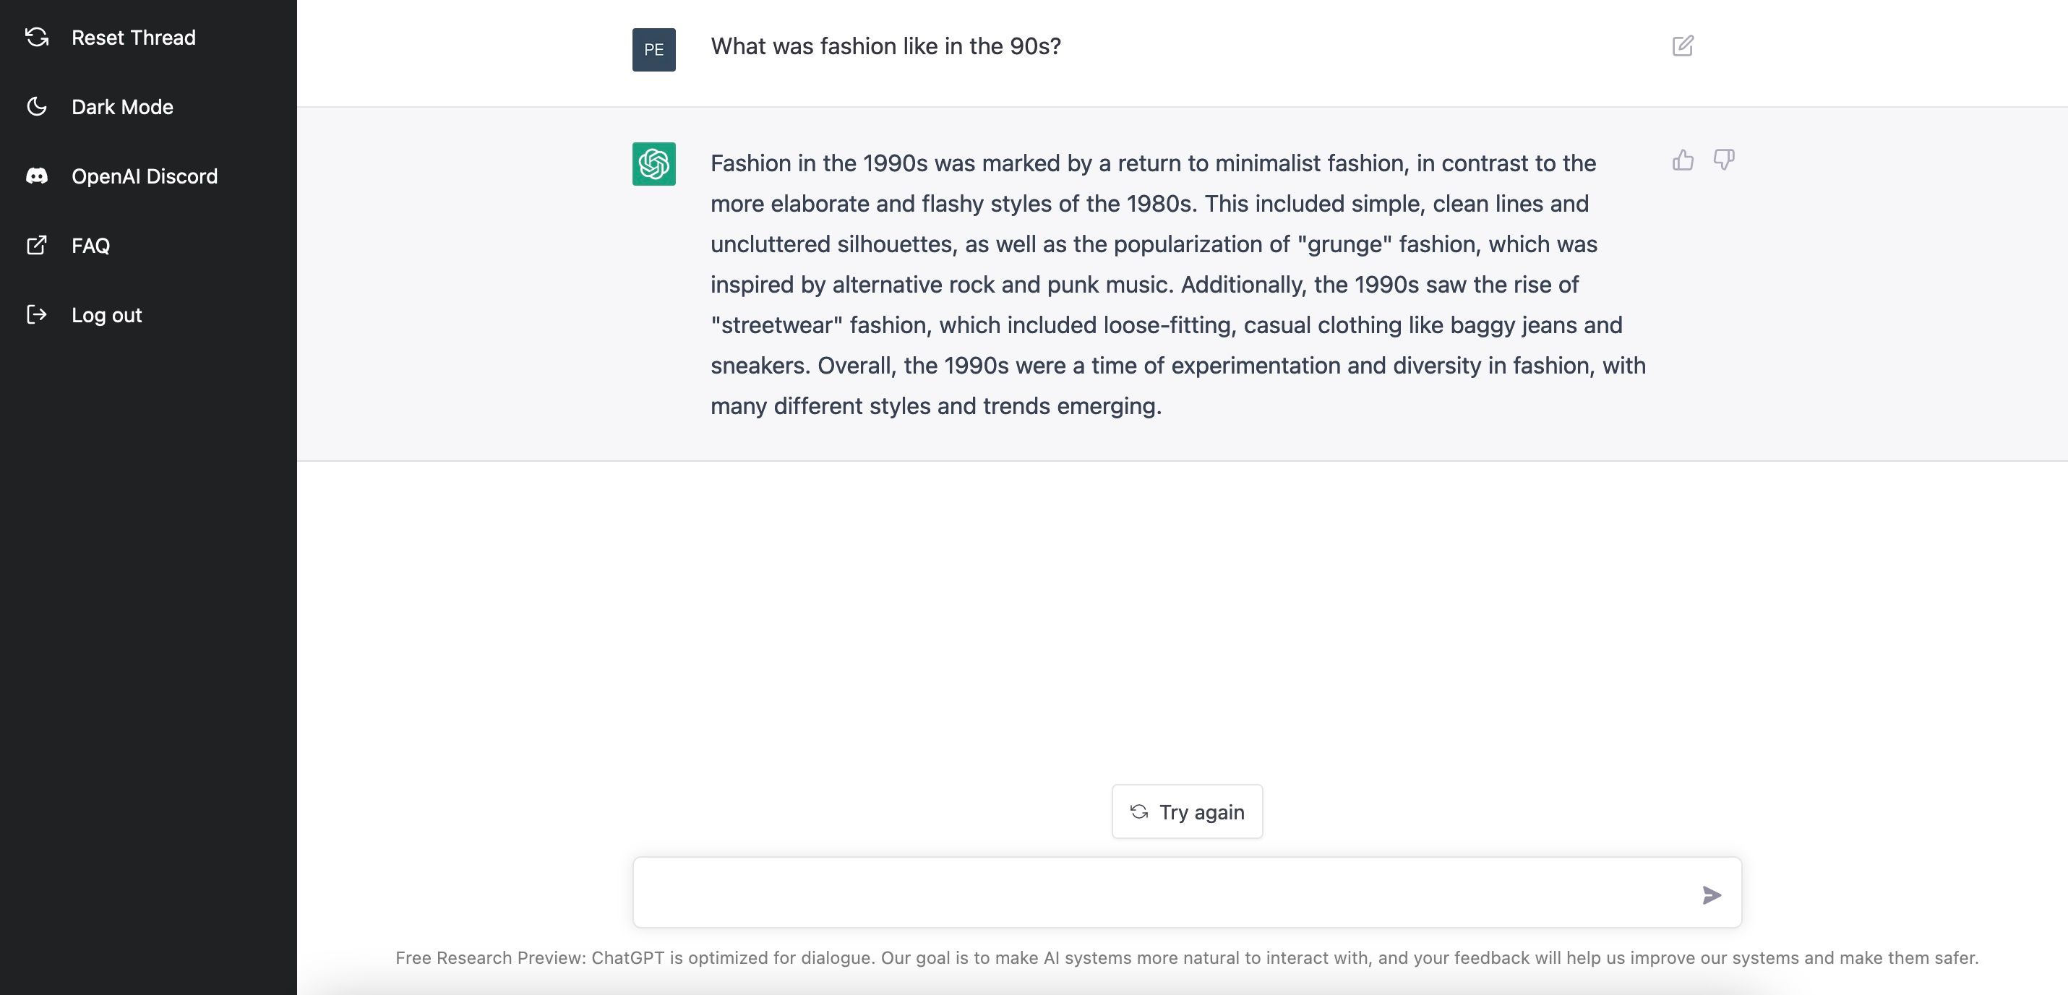Click the FAQ link
The image size is (2068, 995).
point(90,244)
